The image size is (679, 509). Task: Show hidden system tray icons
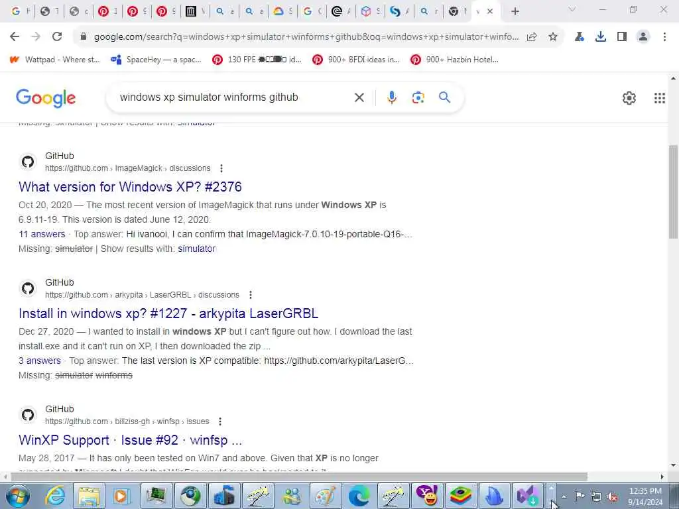[x=564, y=496]
